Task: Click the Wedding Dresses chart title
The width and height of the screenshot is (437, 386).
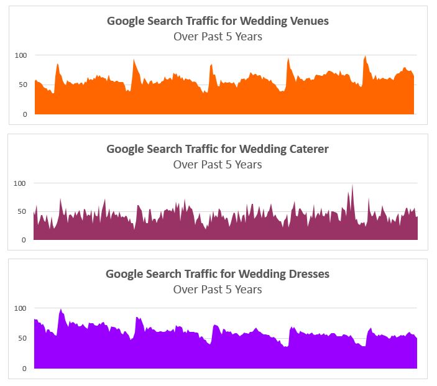Action: pyautogui.click(x=218, y=274)
